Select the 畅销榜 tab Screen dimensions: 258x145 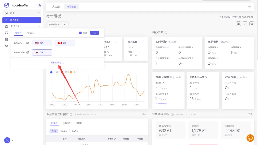pos(54,123)
